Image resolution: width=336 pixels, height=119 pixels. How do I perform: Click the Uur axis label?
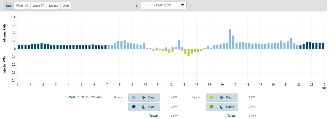[324, 89]
